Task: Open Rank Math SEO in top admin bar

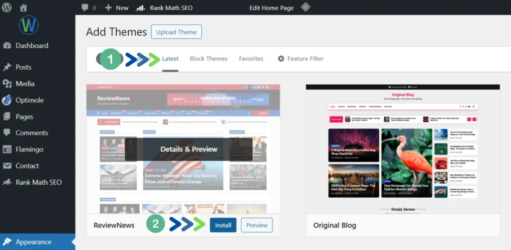Action: (164, 8)
